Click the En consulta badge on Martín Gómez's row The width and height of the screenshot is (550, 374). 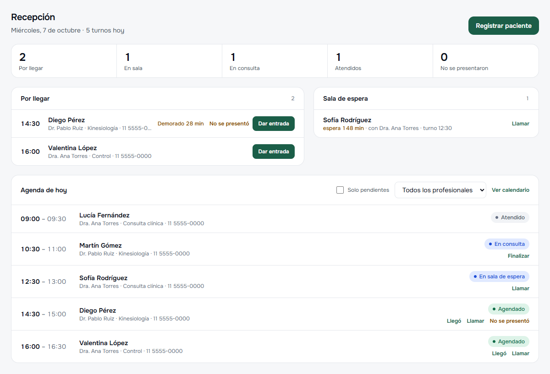(507, 244)
